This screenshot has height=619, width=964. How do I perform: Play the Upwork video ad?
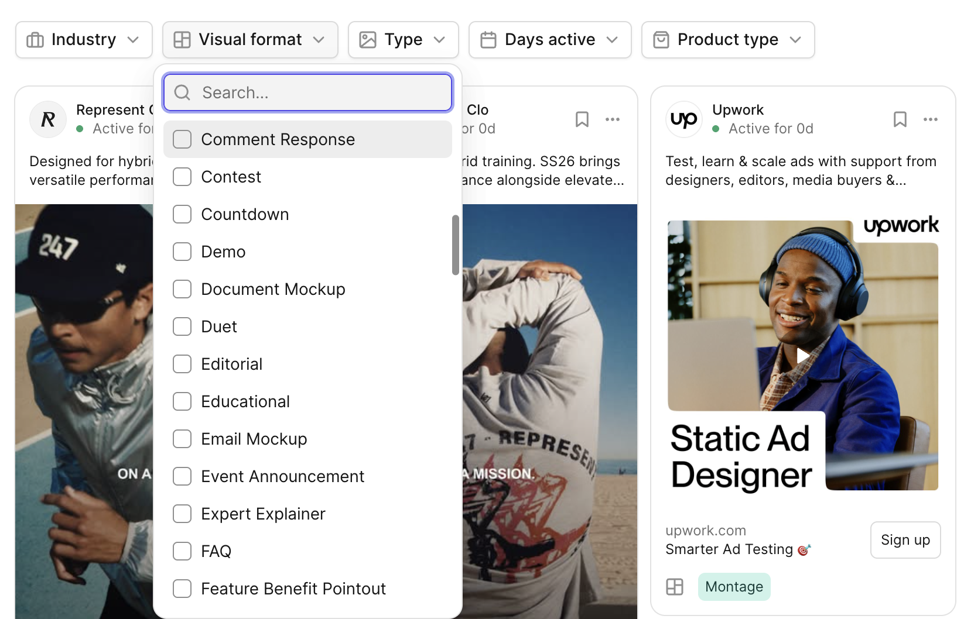[803, 355]
